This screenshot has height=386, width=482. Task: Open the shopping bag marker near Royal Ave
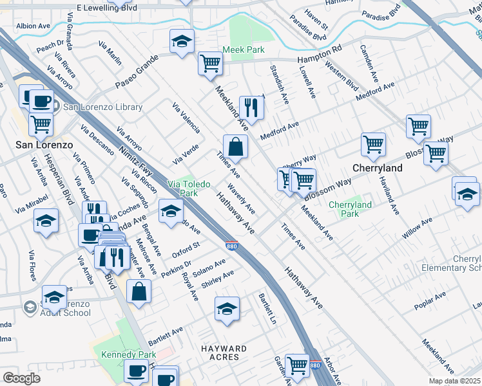139,291
